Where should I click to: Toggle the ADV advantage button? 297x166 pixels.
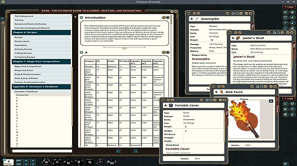pyautogui.click(x=19, y=161)
